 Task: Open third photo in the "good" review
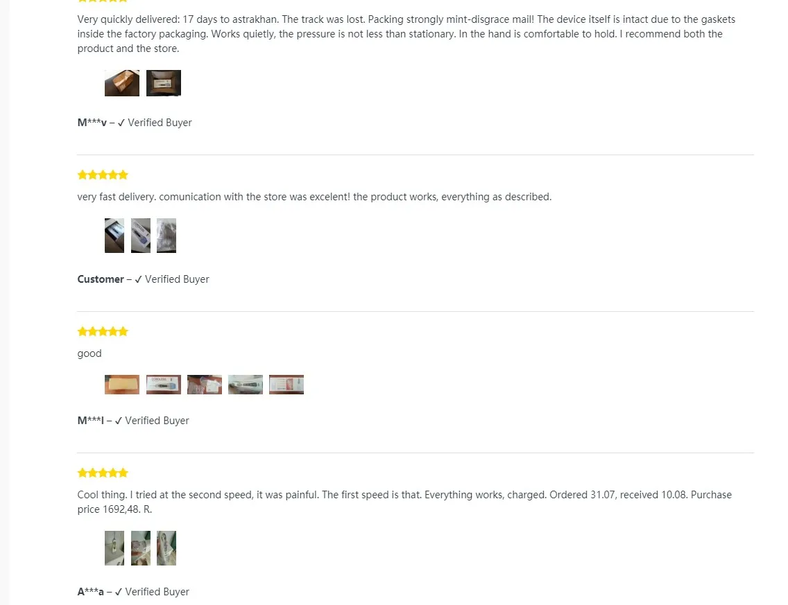205,385
